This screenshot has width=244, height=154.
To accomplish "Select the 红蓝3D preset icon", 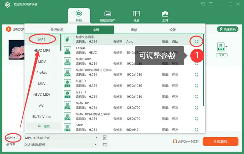I will pos(67,83).
